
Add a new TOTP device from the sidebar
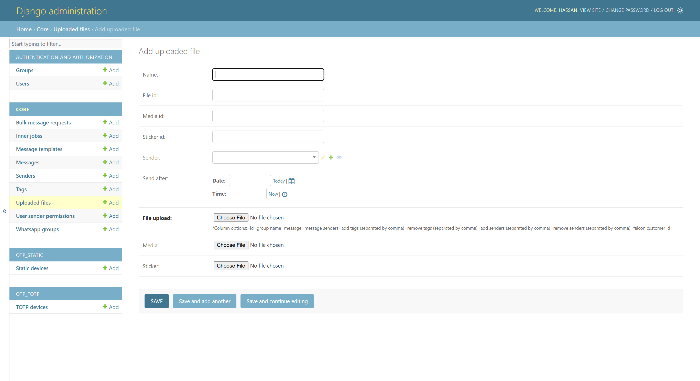click(x=111, y=307)
